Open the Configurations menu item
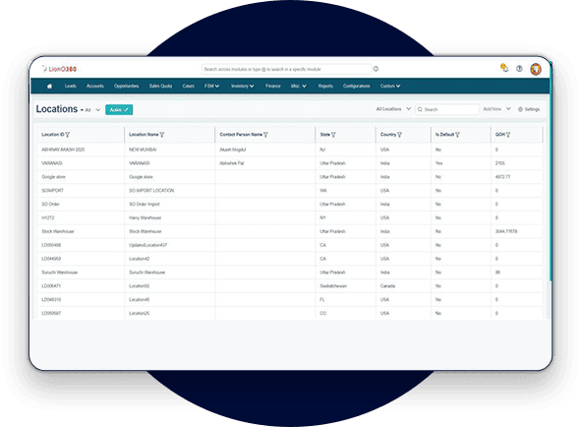This screenshot has width=582, height=427. [x=356, y=87]
